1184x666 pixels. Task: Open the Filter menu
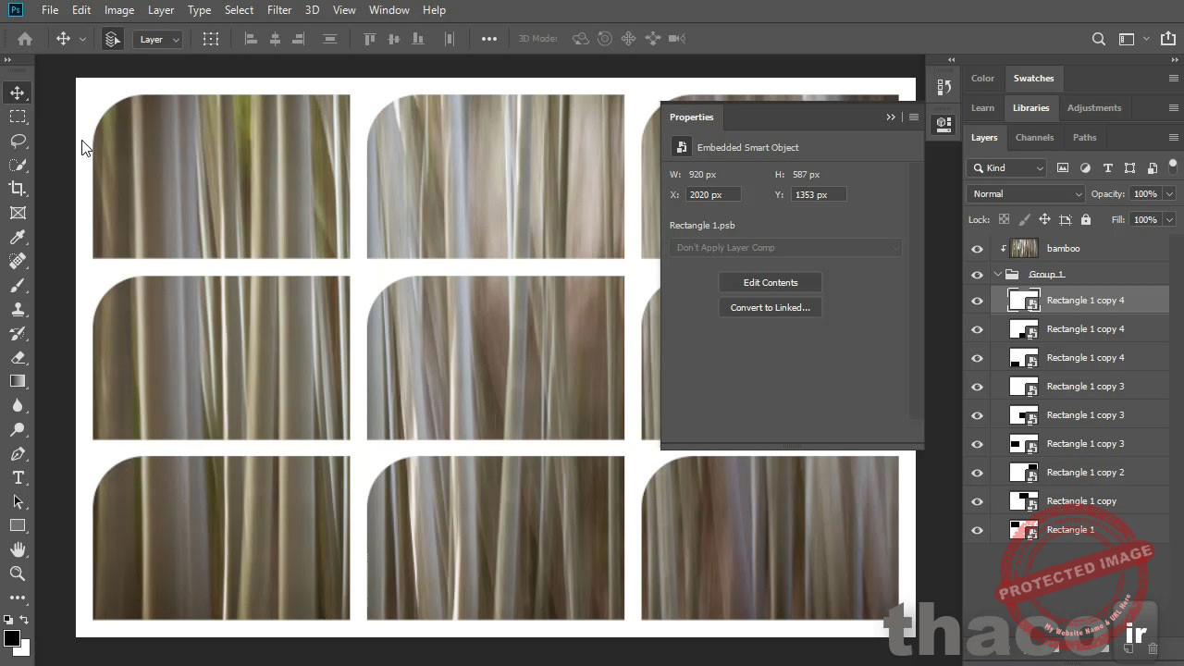278,9
